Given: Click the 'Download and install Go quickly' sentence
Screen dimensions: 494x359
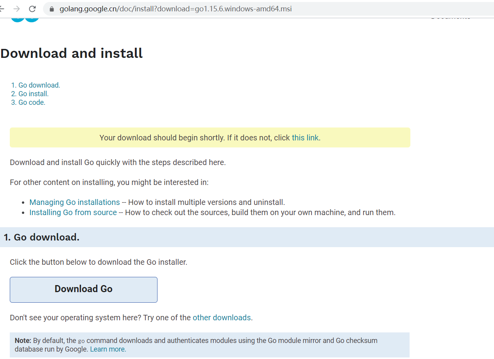Looking at the screenshot, I should coord(118,162).
